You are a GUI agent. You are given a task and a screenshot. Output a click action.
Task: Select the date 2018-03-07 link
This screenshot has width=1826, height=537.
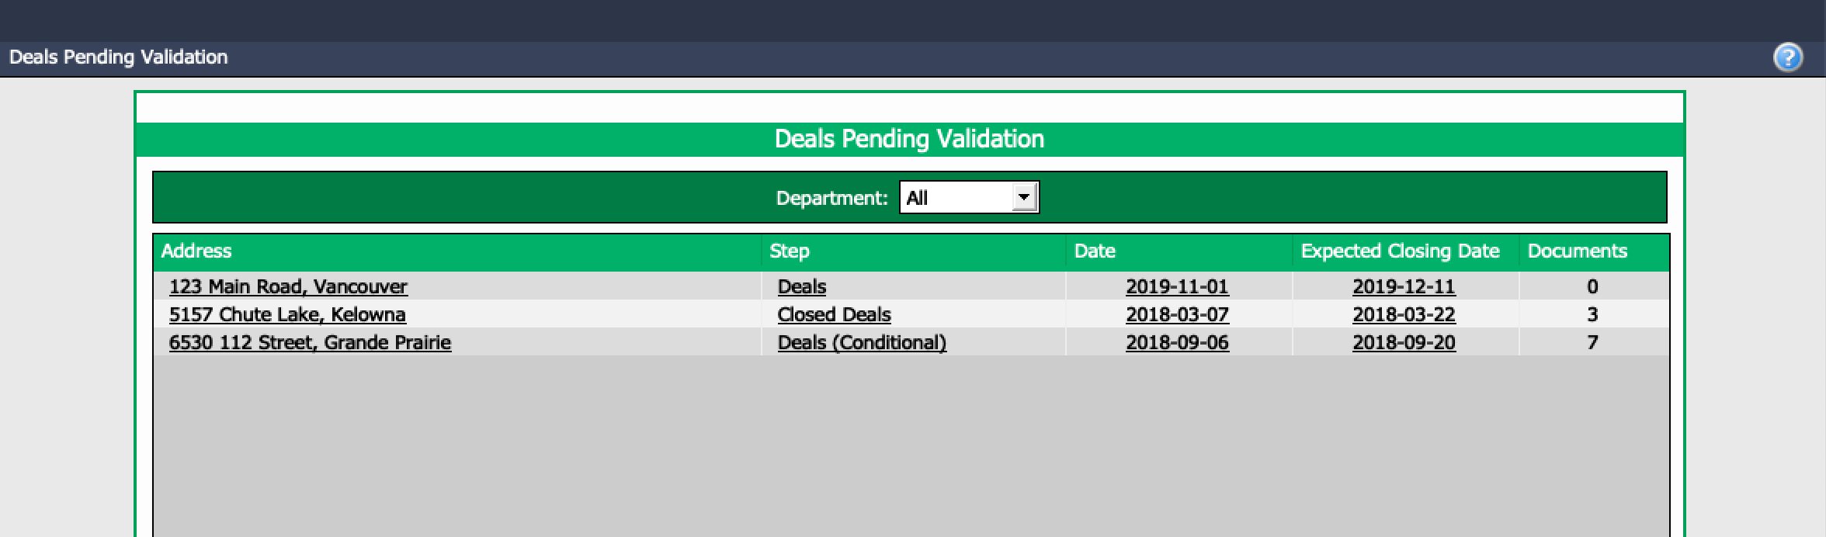1177,314
